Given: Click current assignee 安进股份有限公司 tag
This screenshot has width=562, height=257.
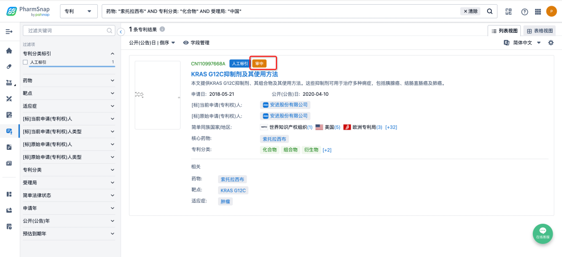Looking at the screenshot, I should pos(285,105).
